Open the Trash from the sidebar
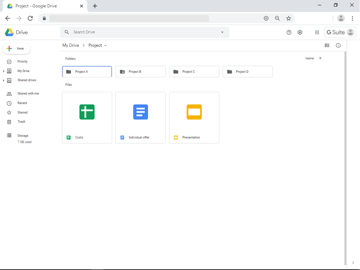This screenshot has height=270, width=360. [x=21, y=121]
